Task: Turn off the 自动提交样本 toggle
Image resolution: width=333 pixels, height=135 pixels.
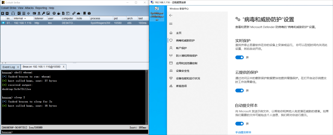Action: click(x=239, y=124)
